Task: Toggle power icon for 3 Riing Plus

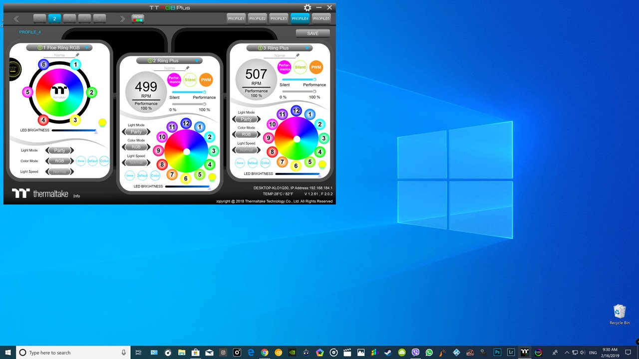Action: 260,48
